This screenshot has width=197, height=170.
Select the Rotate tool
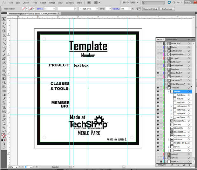[4, 67]
